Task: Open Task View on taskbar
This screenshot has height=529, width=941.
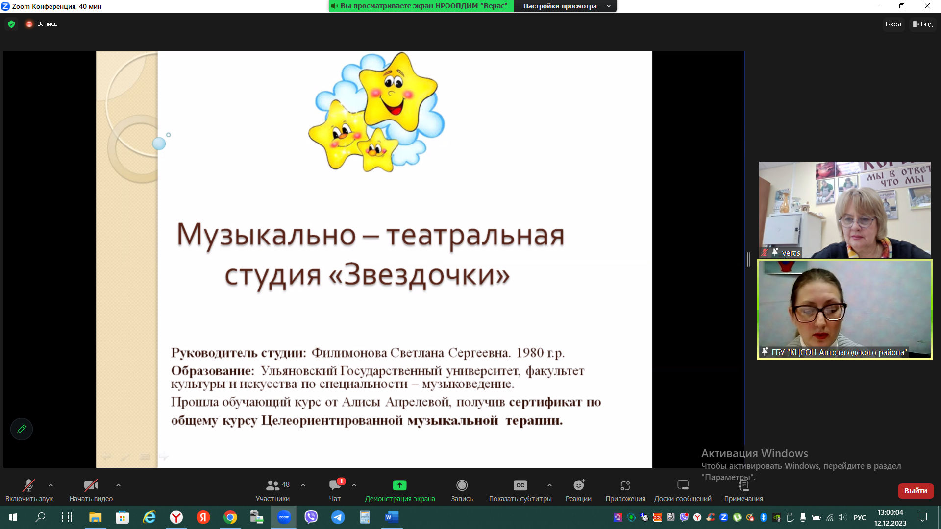Action: 67,517
